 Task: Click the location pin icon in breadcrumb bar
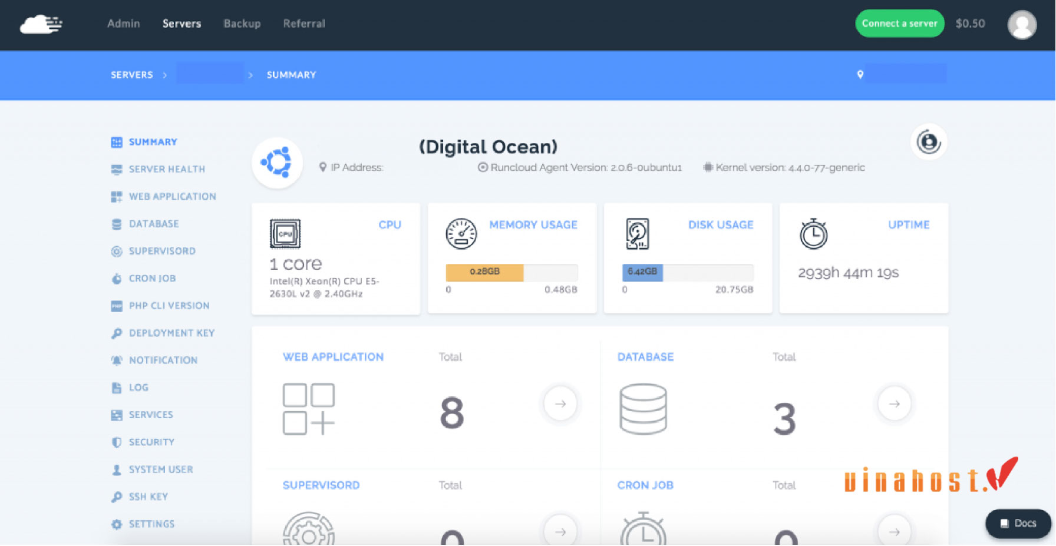click(860, 75)
